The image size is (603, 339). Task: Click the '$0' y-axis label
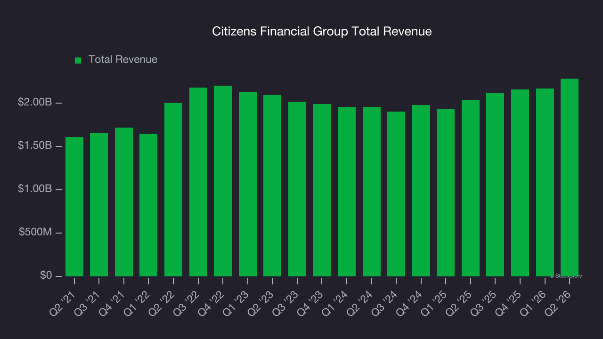point(45,275)
